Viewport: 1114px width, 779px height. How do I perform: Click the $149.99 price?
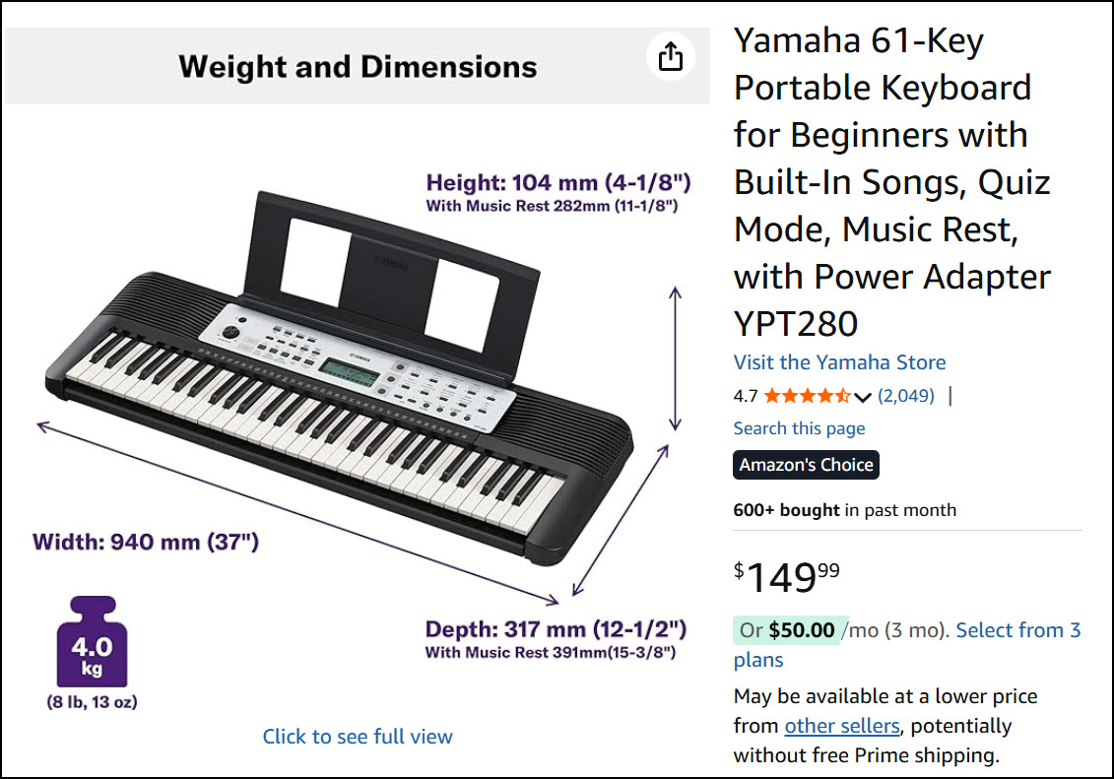pyautogui.click(x=787, y=576)
